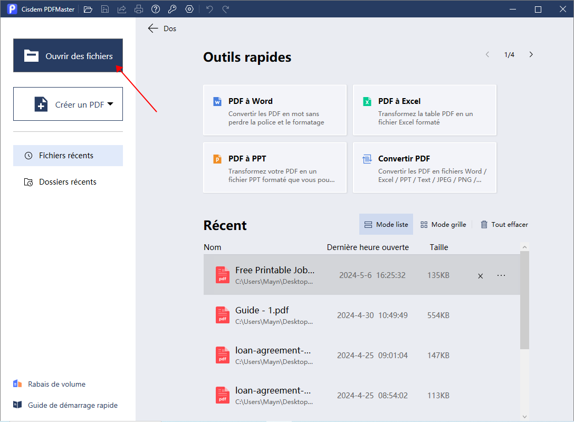Go back with the Dos arrow

153,28
